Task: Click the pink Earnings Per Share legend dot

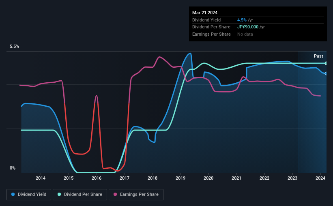Action: (115, 194)
